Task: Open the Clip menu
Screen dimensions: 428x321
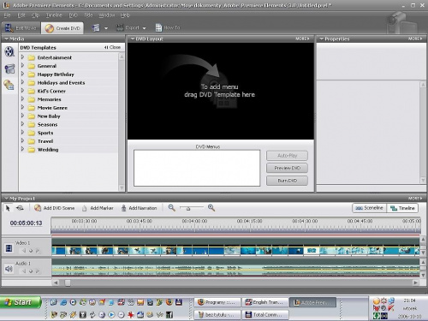Action: (35, 15)
